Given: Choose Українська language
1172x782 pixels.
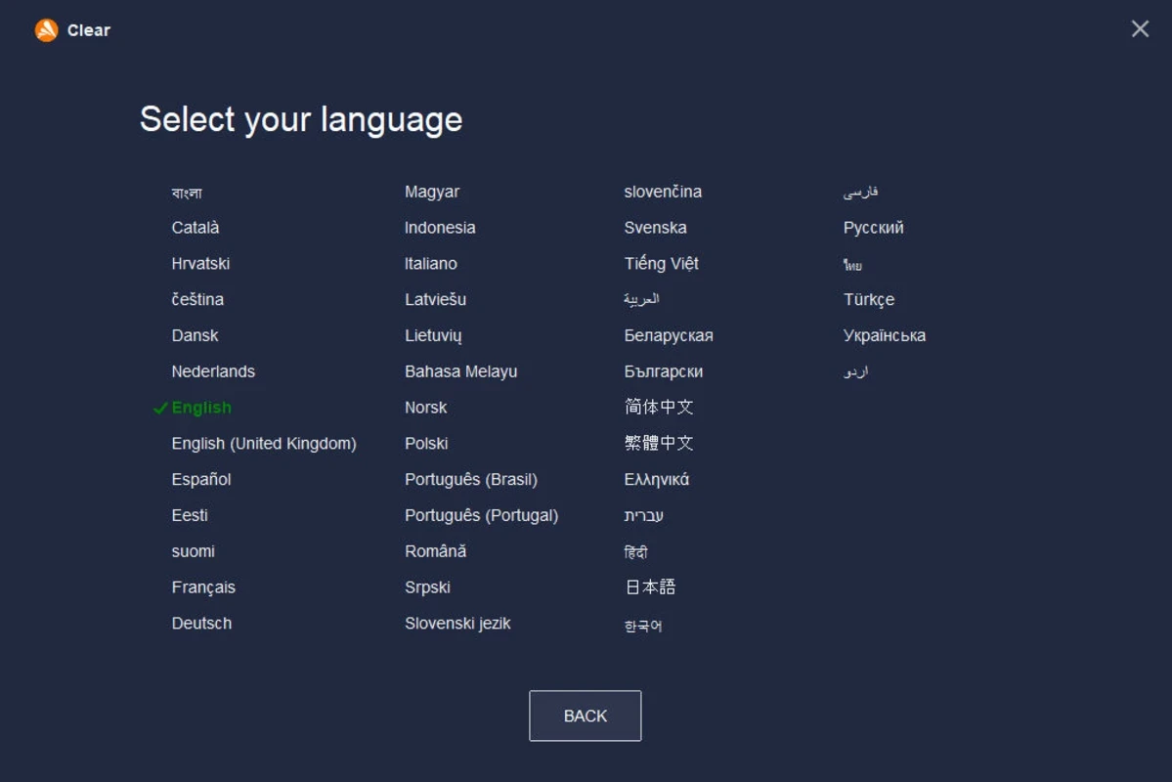Looking at the screenshot, I should (x=885, y=336).
